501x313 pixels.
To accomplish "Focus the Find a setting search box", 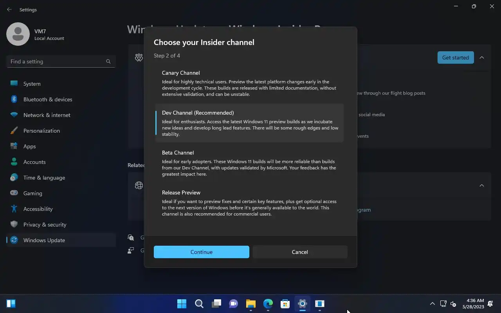I will (x=61, y=61).
